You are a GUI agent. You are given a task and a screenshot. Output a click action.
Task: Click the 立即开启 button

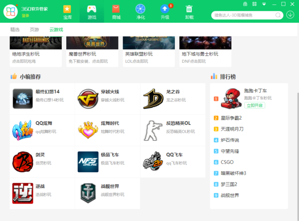[x=255, y=105]
